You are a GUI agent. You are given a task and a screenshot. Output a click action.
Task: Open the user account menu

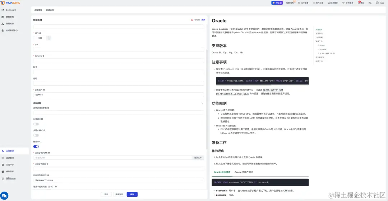[380, 3]
